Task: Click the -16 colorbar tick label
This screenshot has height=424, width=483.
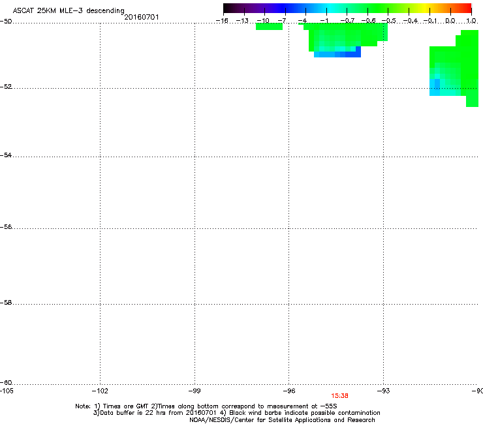Action: click(x=222, y=21)
